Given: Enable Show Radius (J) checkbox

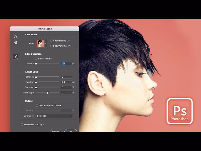Looking at the screenshot, I should [51, 41].
